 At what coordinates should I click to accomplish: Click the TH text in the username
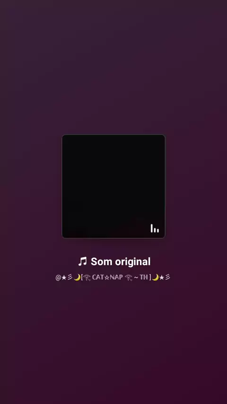click(x=144, y=278)
